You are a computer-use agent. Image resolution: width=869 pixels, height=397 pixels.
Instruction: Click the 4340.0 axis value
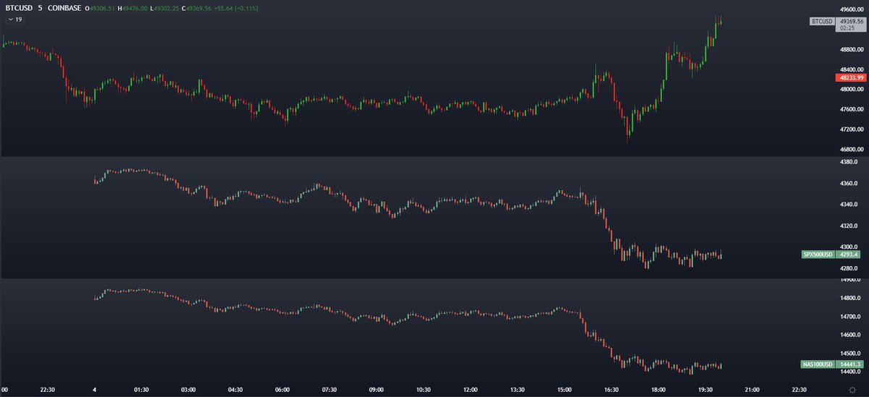tap(849, 205)
